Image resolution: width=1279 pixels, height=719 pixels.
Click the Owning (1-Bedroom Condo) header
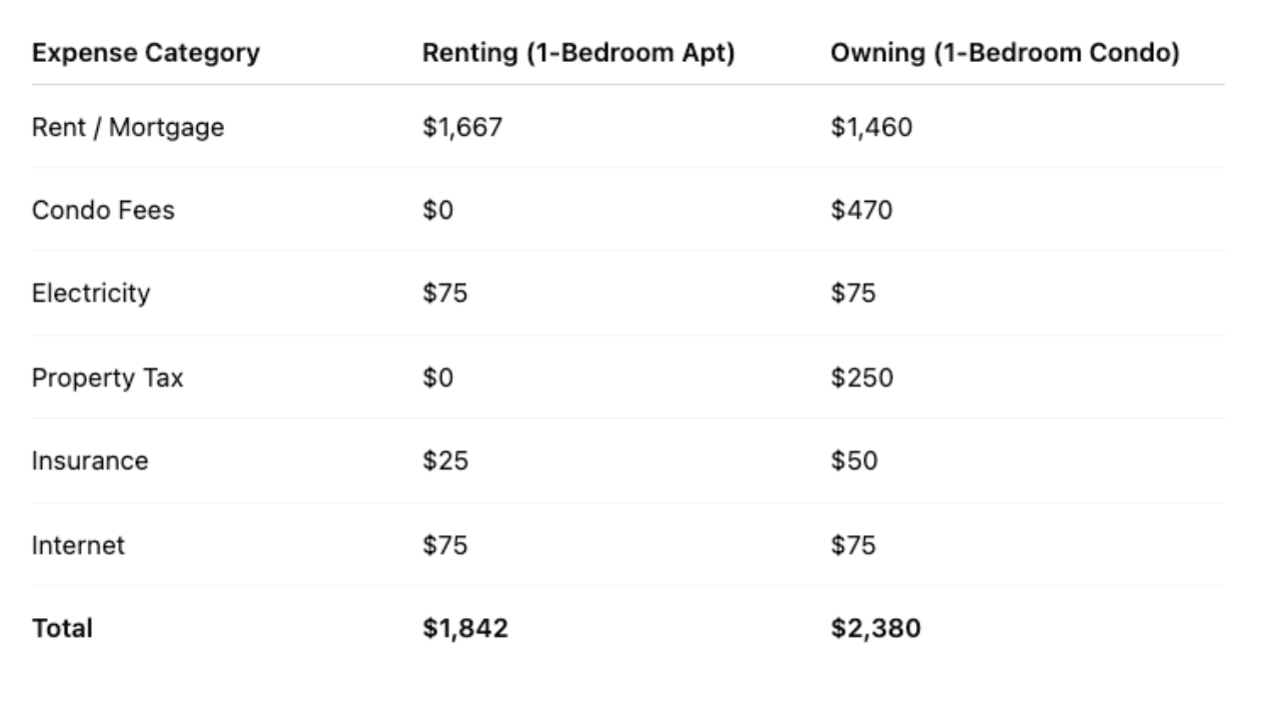[1004, 54]
